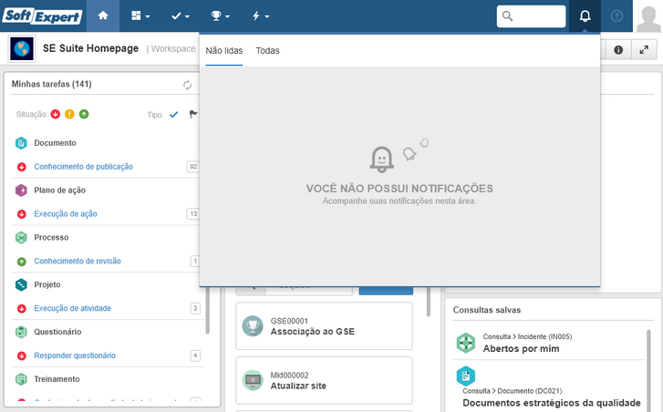663x412 pixels.
Task: Filter tasks by yellow warning status
Action: [70, 114]
